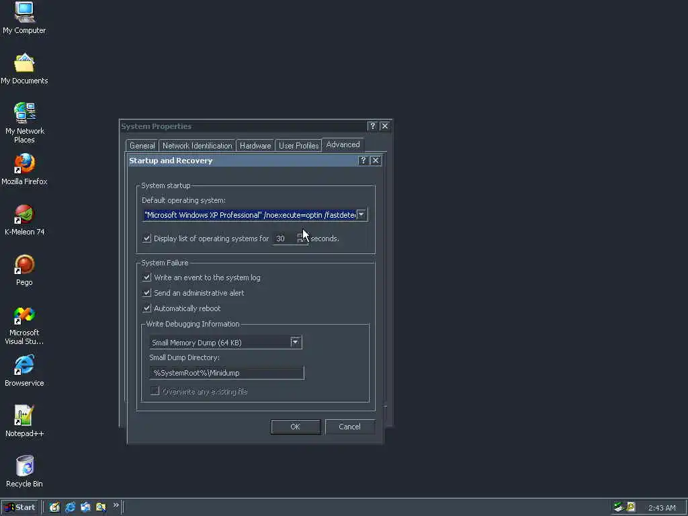Click the Safely Remove Hardware tray icon
Viewport: 688px width, 516px height.
click(619, 507)
